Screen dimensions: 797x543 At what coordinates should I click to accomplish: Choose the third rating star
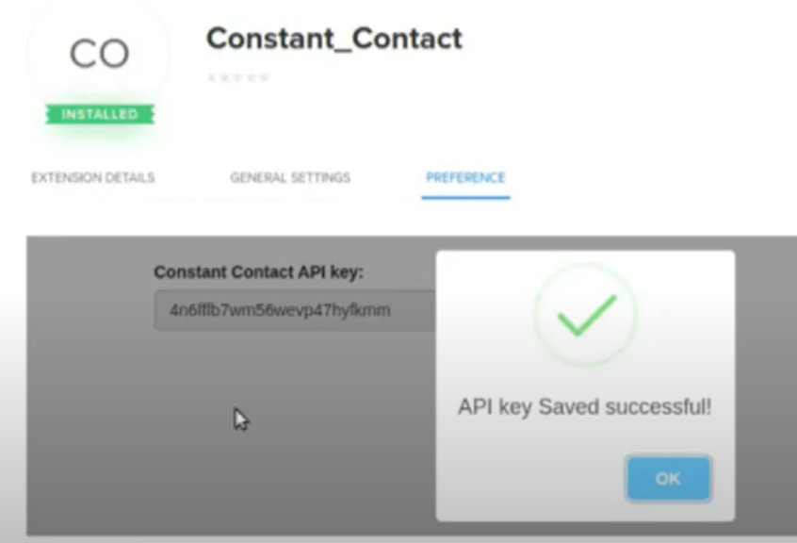pyautogui.click(x=238, y=78)
